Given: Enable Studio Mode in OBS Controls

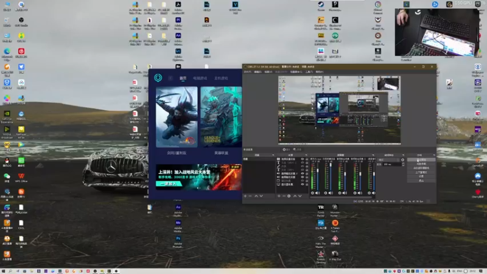Looking at the screenshot, I should pyautogui.click(x=421, y=172).
